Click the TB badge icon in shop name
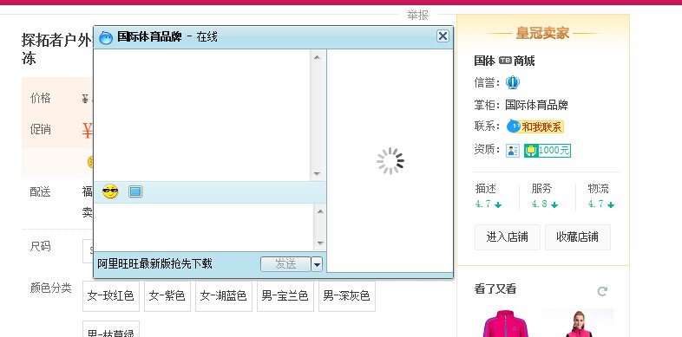The image size is (682, 337). pos(505,61)
